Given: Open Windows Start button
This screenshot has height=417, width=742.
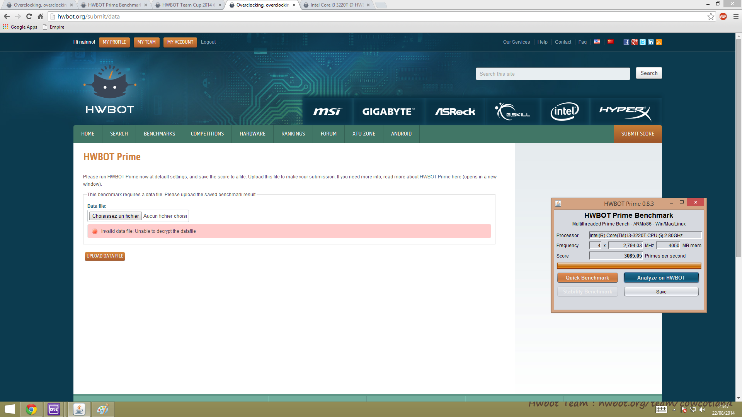Looking at the screenshot, I should pyautogui.click(x=9, y=409).
